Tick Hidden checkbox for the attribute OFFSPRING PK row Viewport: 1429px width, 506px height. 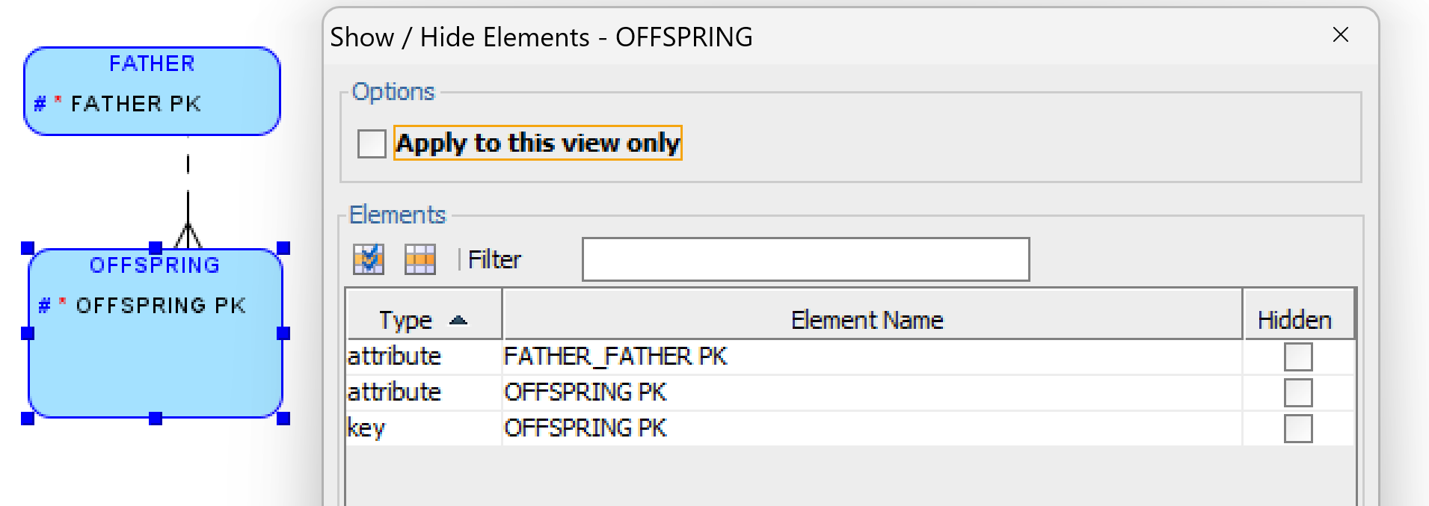(x=1298, y=392)
